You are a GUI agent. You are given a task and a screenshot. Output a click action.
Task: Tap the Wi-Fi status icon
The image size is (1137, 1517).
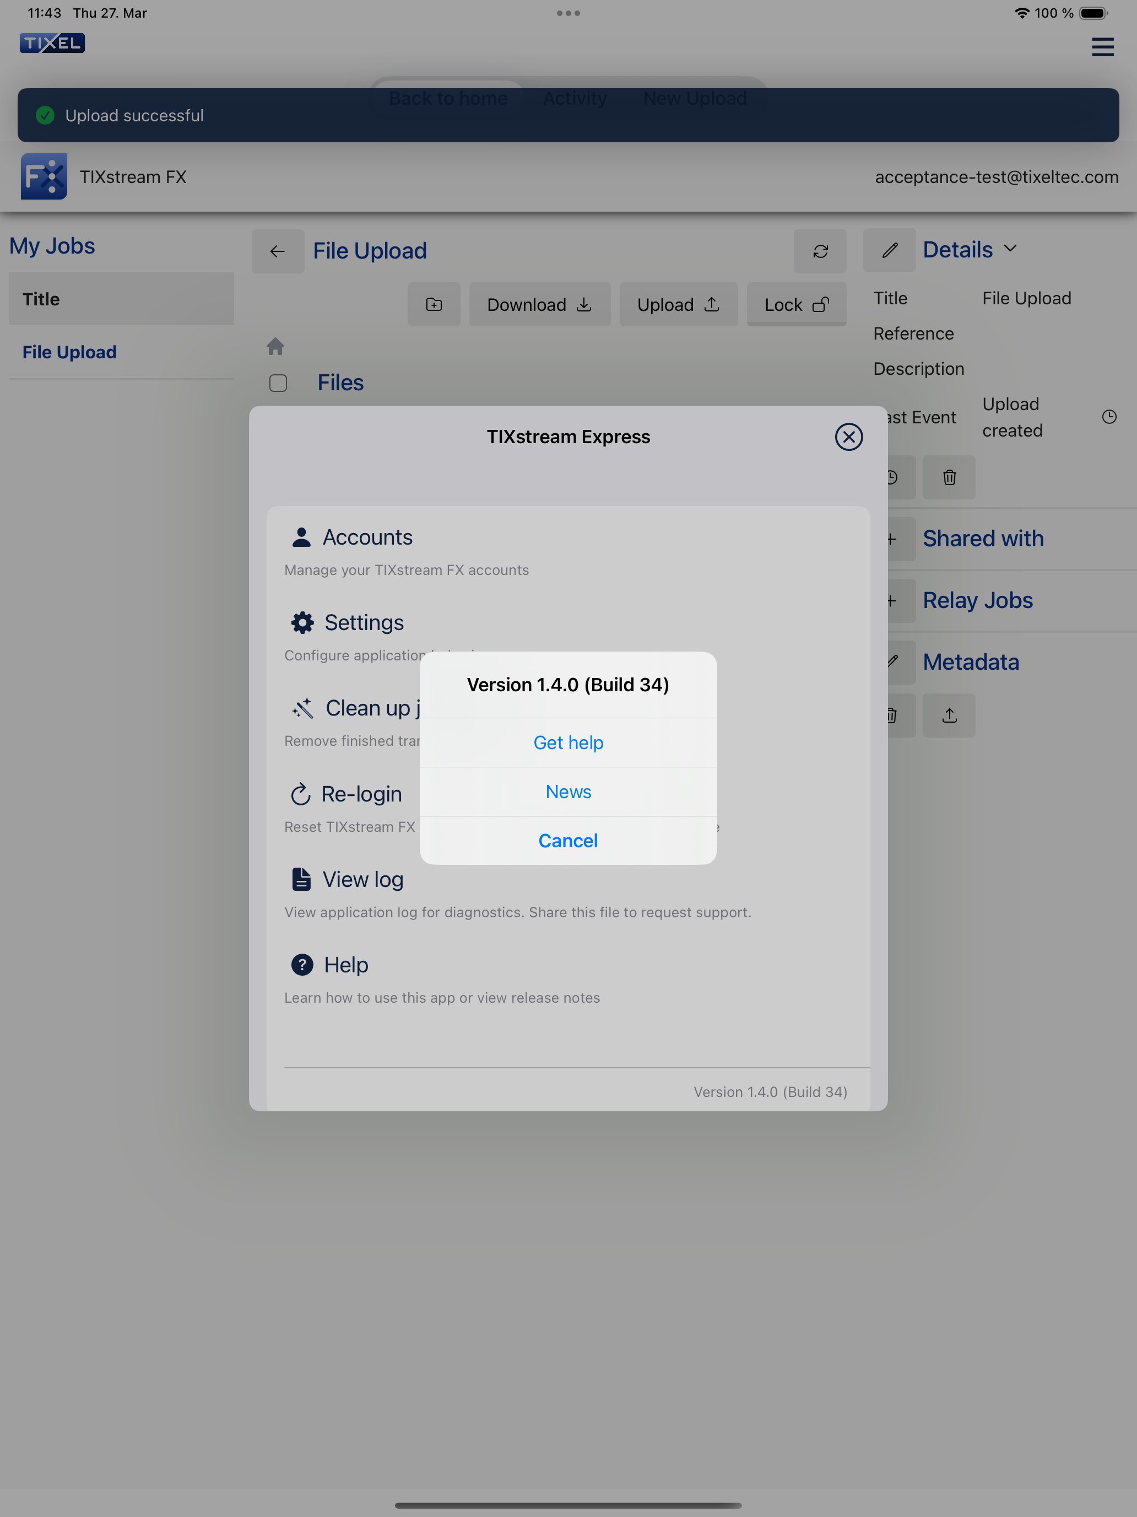pos(1022,13)
